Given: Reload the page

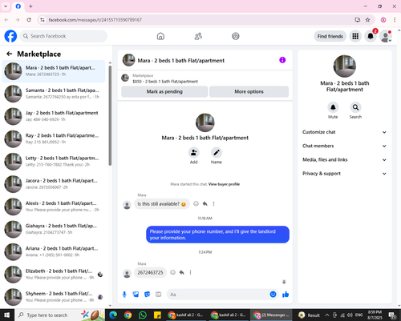Looking at the screenshot, I should (x=29, y=20).
